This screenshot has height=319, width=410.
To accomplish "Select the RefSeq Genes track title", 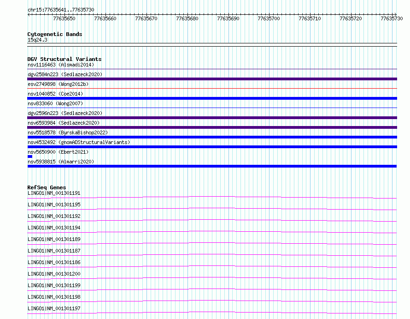I will pos(47,187).
